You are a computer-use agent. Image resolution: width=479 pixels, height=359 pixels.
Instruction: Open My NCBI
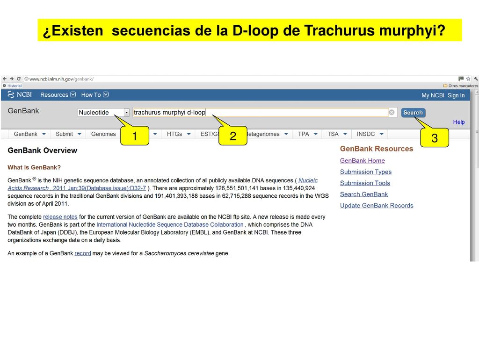(x=433, y=95)
